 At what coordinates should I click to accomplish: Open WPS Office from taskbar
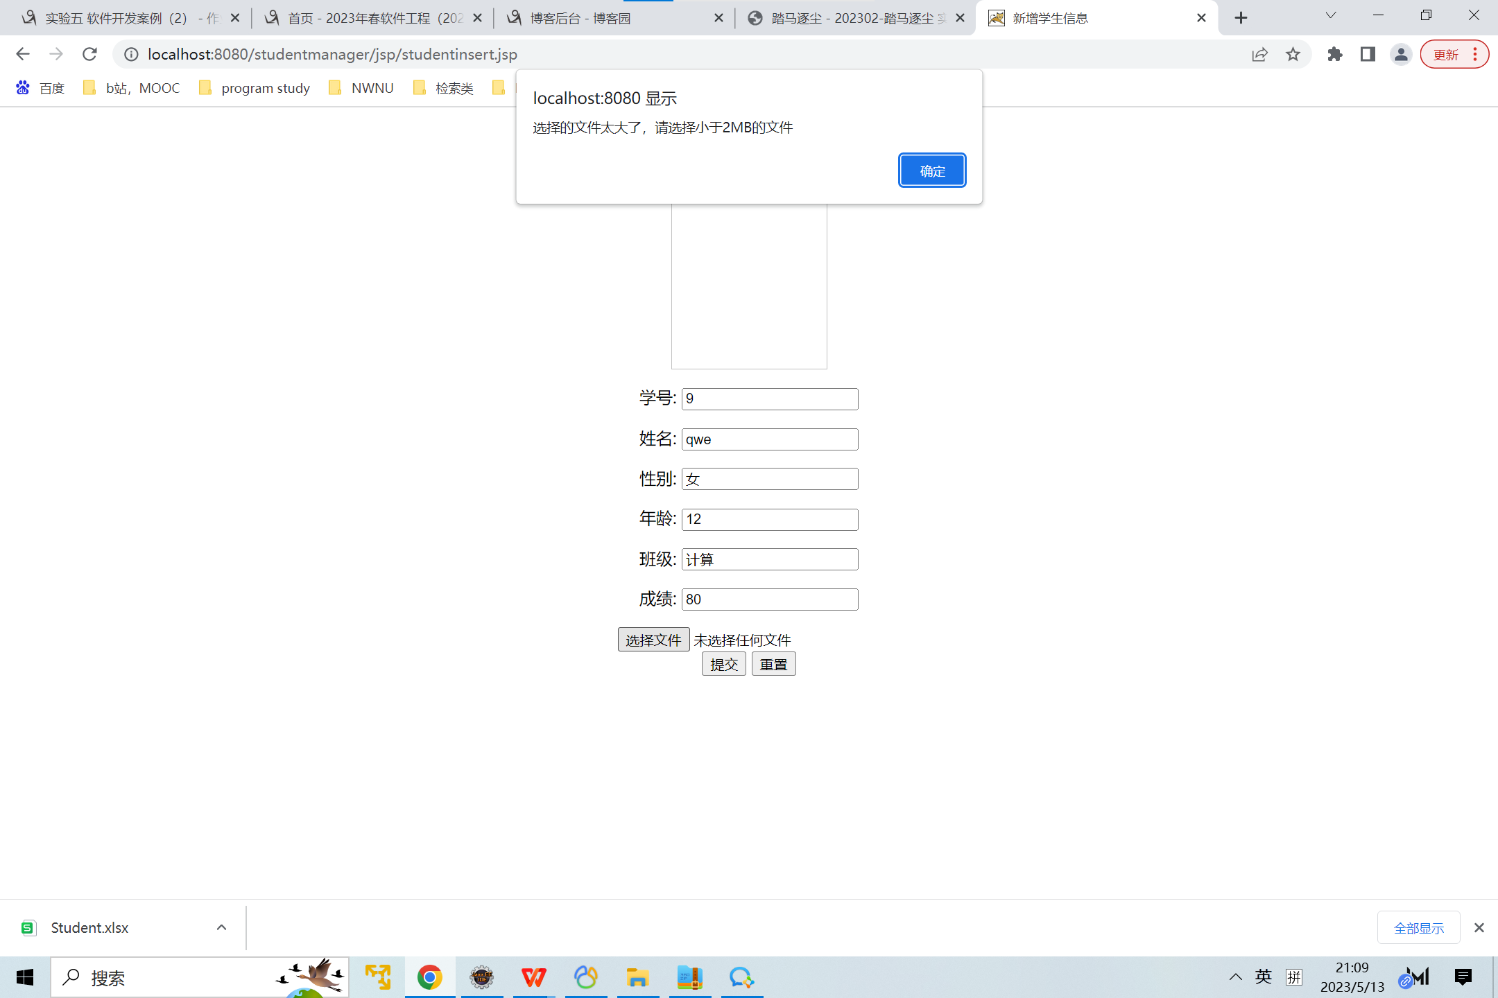[x=533, y=977]
